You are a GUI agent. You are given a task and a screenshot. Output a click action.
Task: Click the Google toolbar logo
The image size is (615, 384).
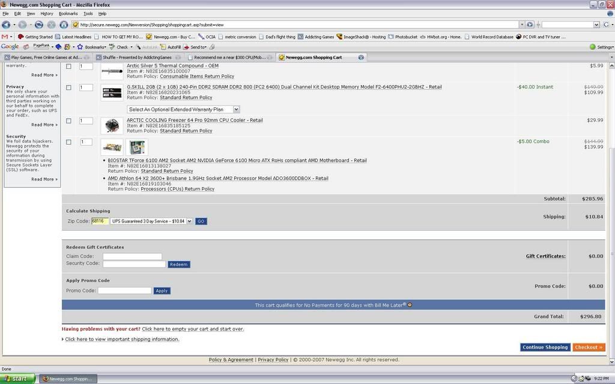(10, 47)
